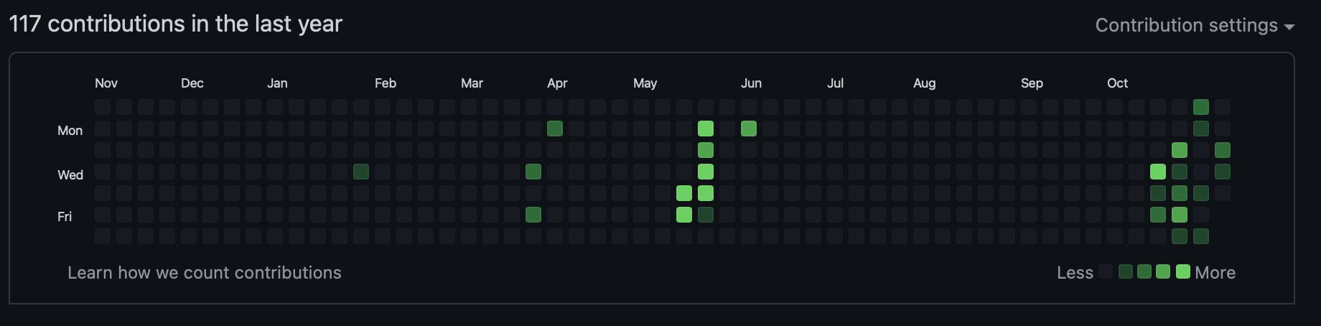
Task: Click the empty legend swatch beside Less
Action: pyautogui.click(x=1106, y=271)
